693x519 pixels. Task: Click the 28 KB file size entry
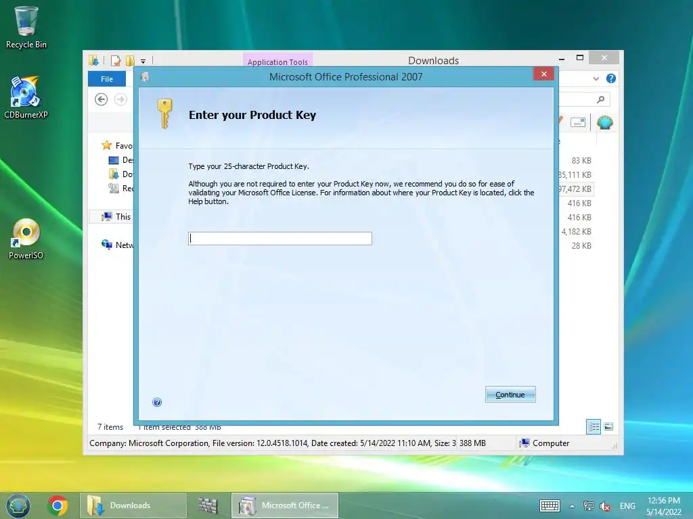click(581, 246)
